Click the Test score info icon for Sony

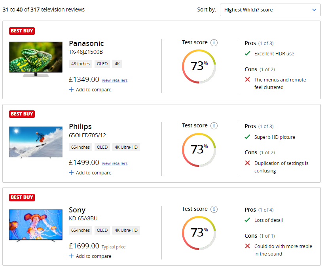(214, 209)
